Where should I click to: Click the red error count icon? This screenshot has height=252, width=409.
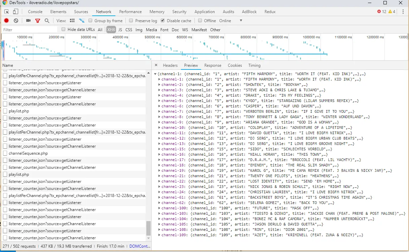(x=379, y=12)
